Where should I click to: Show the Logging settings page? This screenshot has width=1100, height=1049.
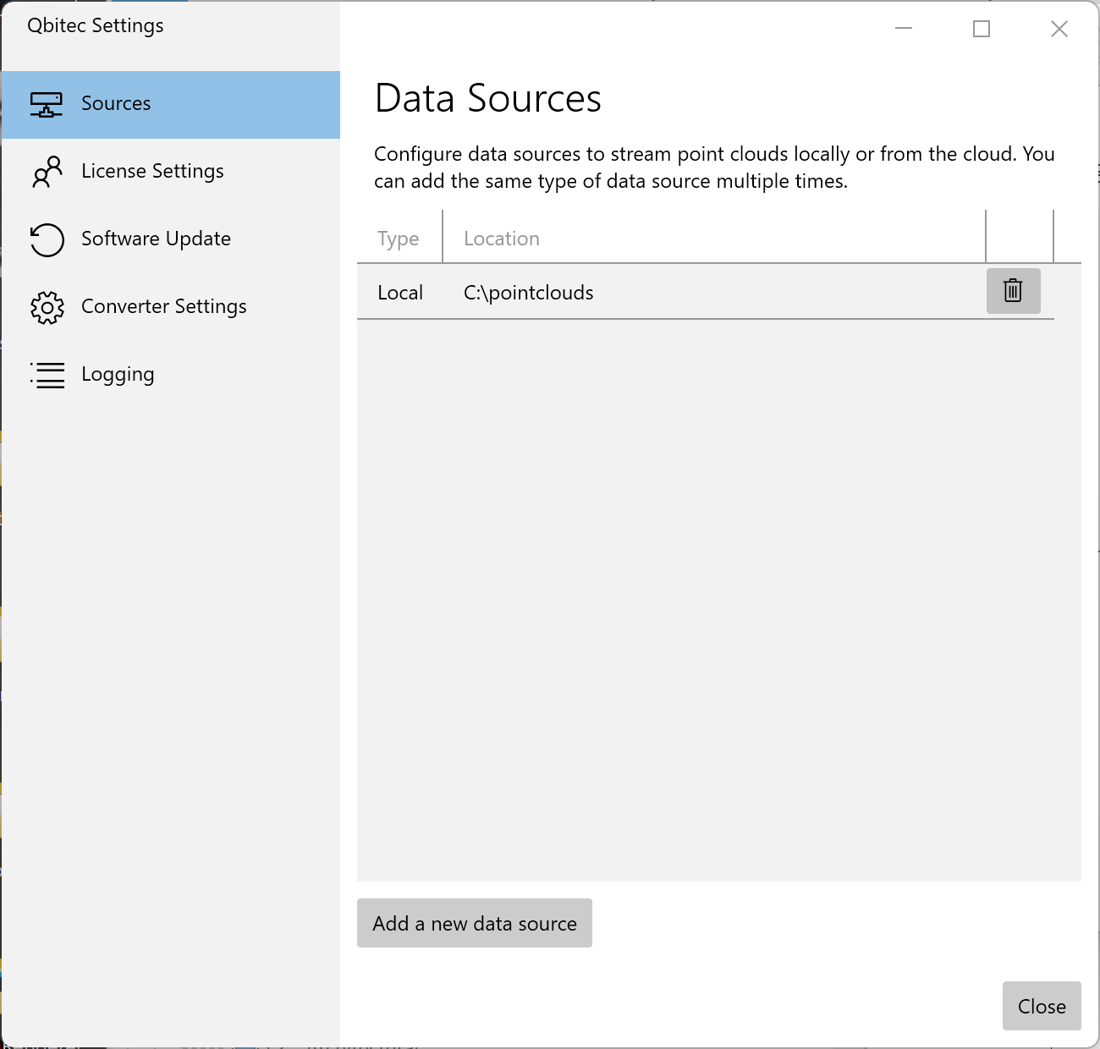118,374
